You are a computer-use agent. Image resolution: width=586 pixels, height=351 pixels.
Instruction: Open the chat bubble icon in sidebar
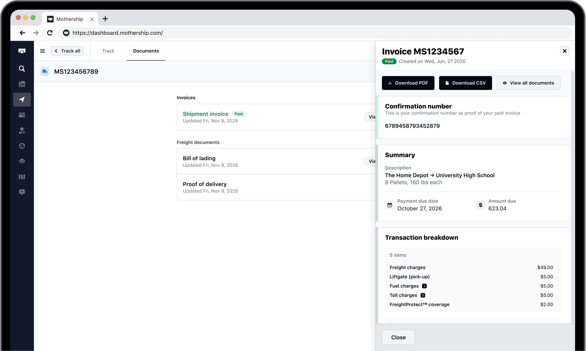tap(22, 192)
